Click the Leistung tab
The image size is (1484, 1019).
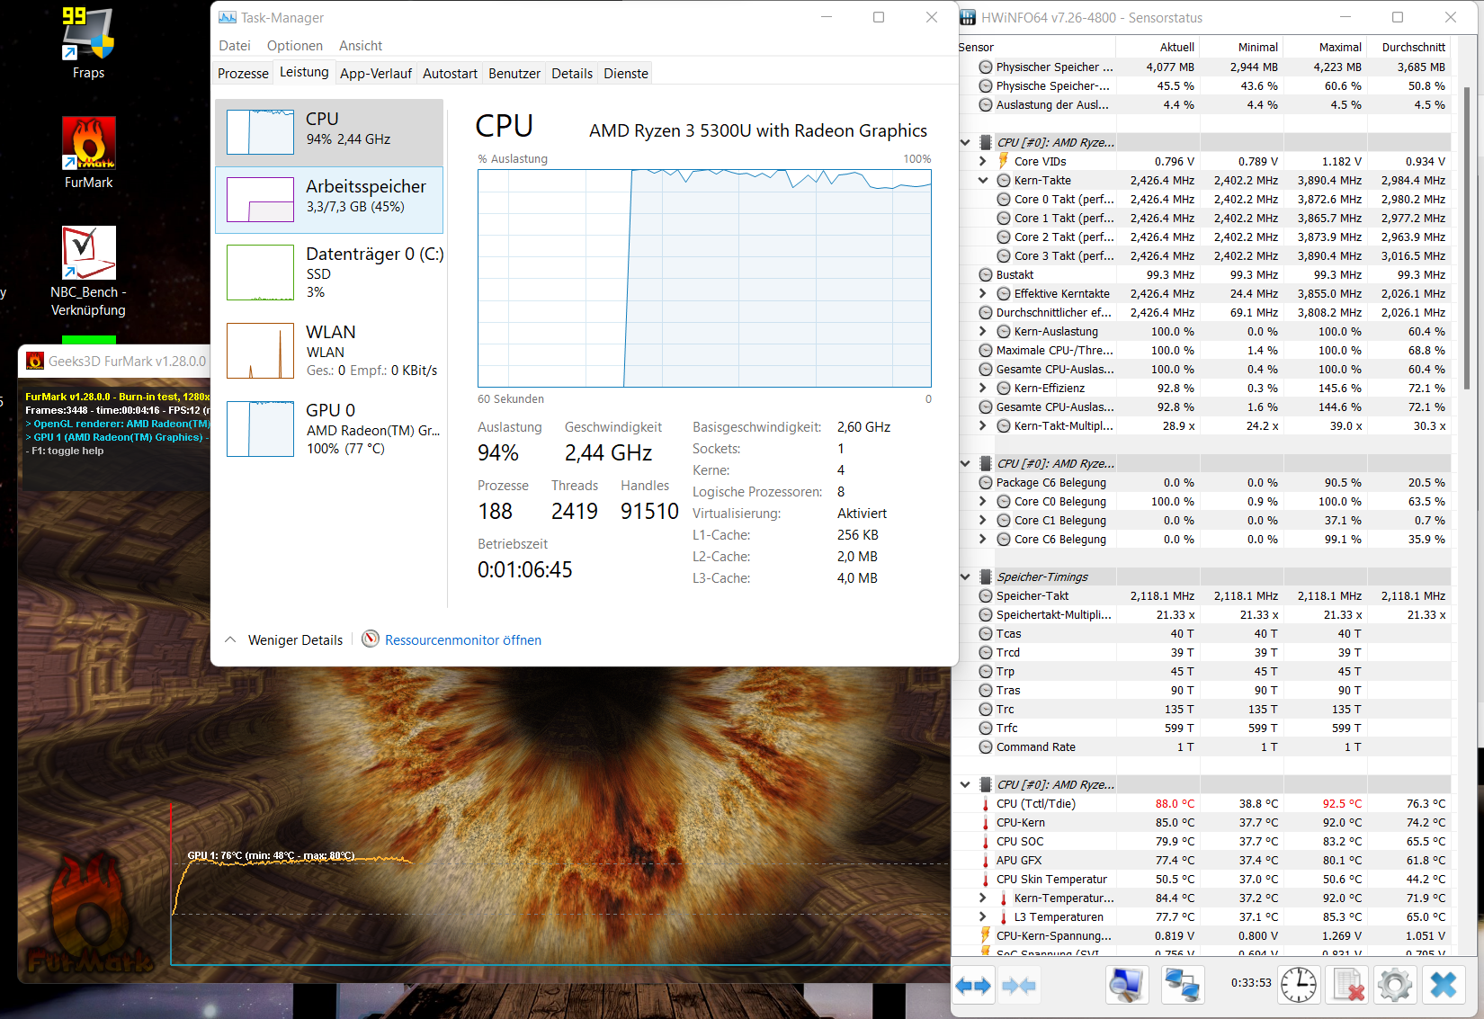click(304, 72)
